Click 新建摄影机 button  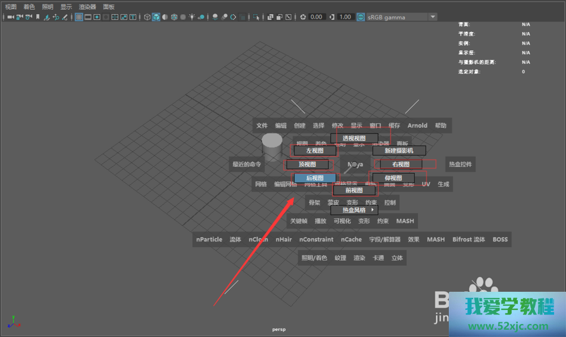tap(399, 150)
